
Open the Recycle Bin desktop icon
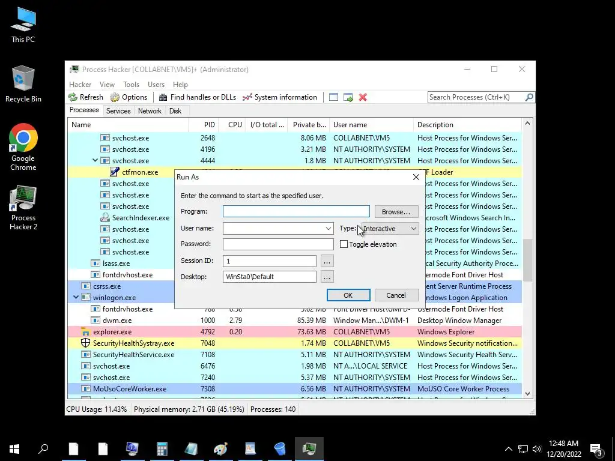[x=23, y=84]
